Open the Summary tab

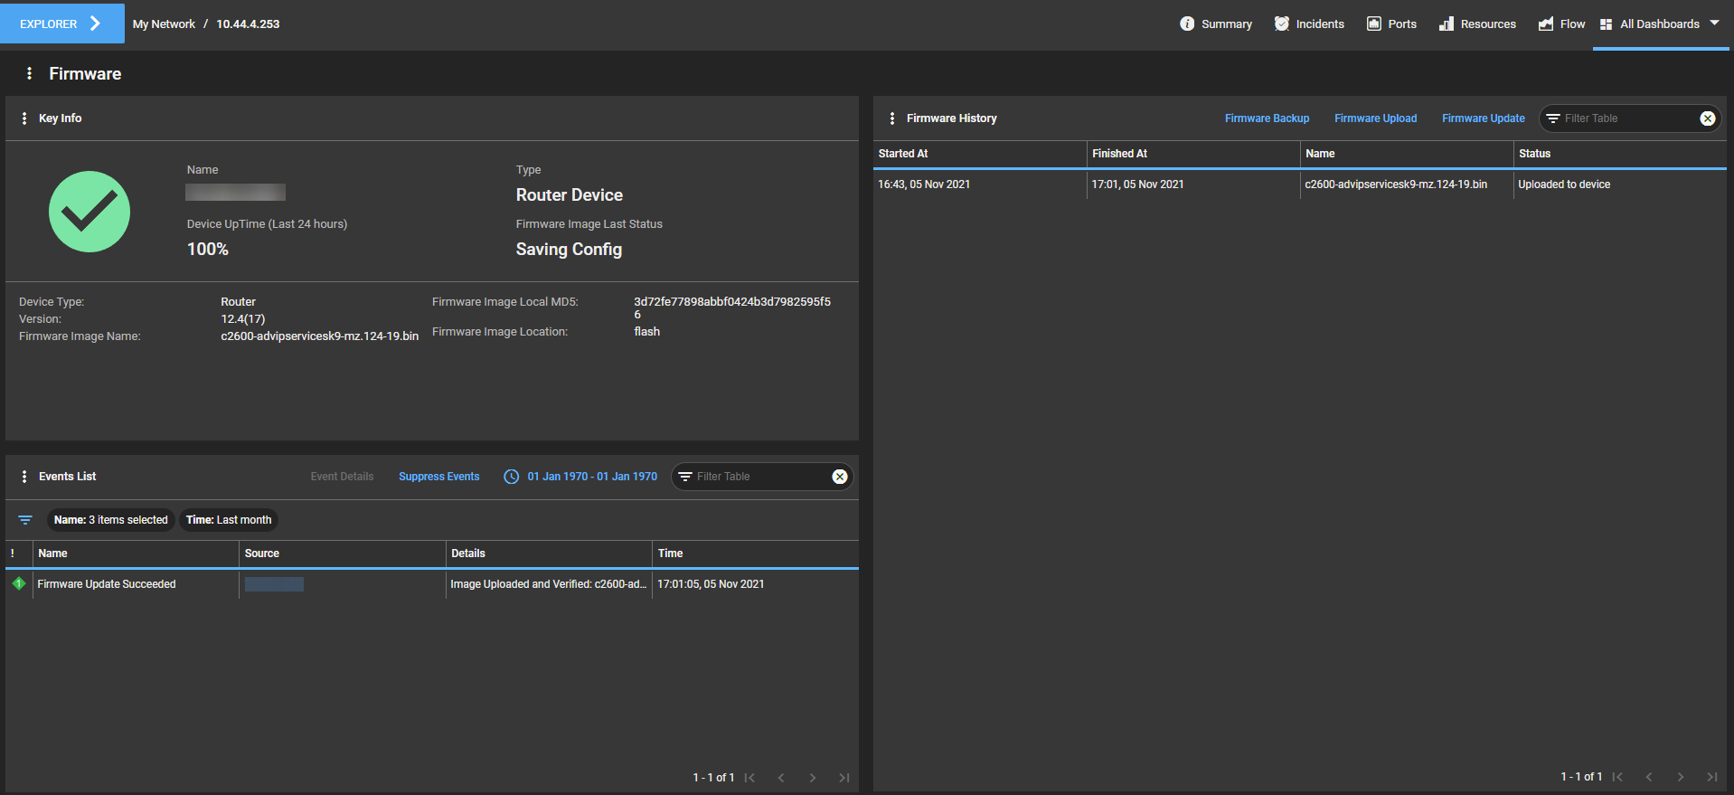[x=1216, y=24]
